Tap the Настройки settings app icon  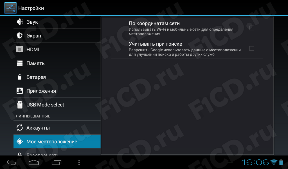[10, 8]
